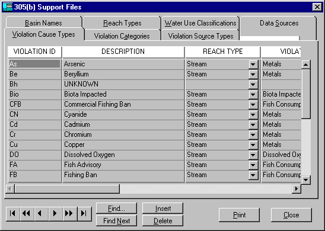Click the 'Commercial Fishing Ban' description
This screenshot has height=231, width=325.
pos(123,104)
